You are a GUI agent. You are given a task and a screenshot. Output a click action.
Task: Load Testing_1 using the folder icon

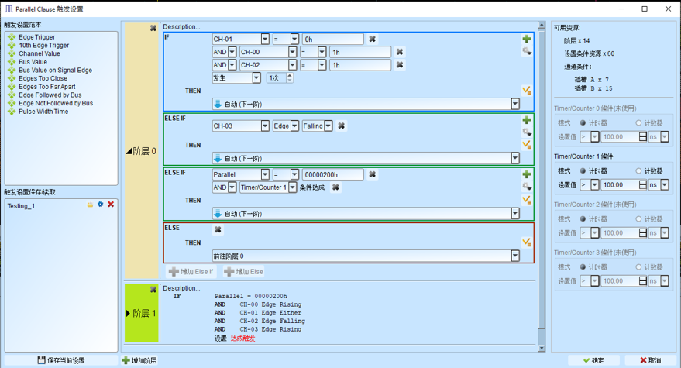90,205
